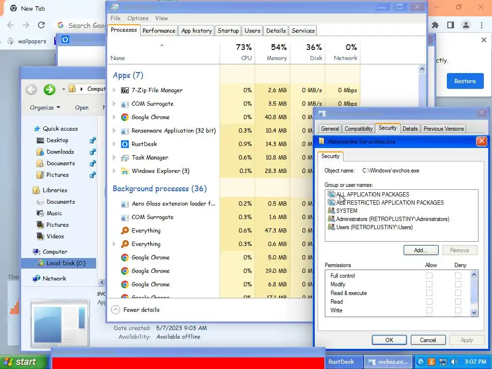This screenshot has height=369, width=492.
Task: Open Chrome extensions puzzle icon
Action: coord(435,25)
